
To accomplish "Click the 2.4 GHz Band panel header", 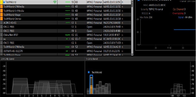I will [42, 59].
